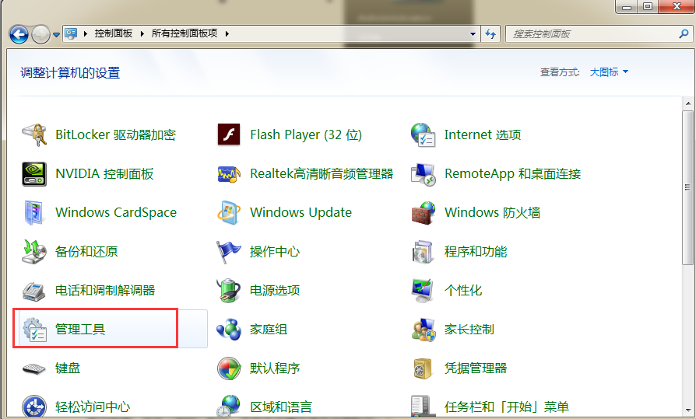Open the 管理工具 gear icon
This screenshot has width=696, height=419.
pos(34,330)
